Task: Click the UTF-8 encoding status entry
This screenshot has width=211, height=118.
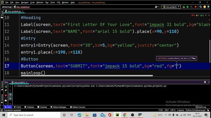Action: 173,110
